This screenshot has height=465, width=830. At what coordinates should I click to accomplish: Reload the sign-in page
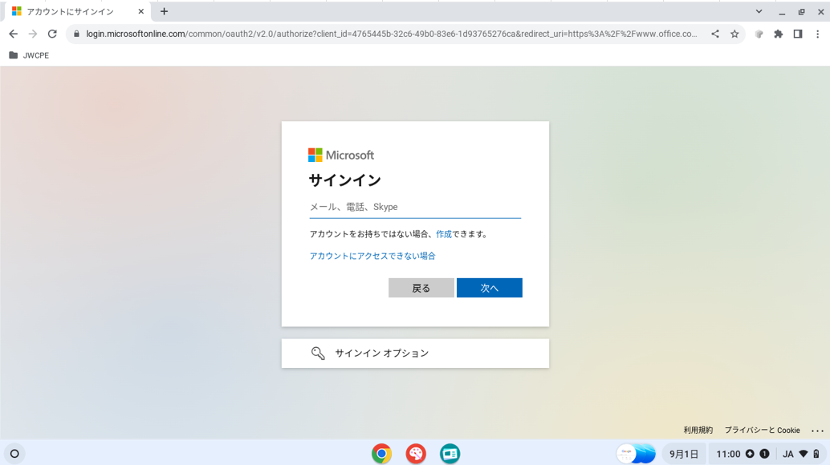(x=52, y=34)
